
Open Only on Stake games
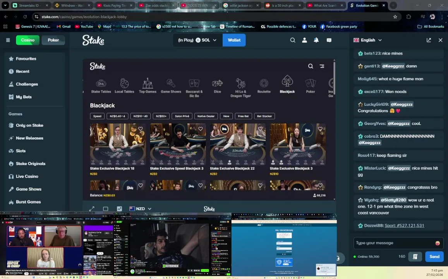34,125
